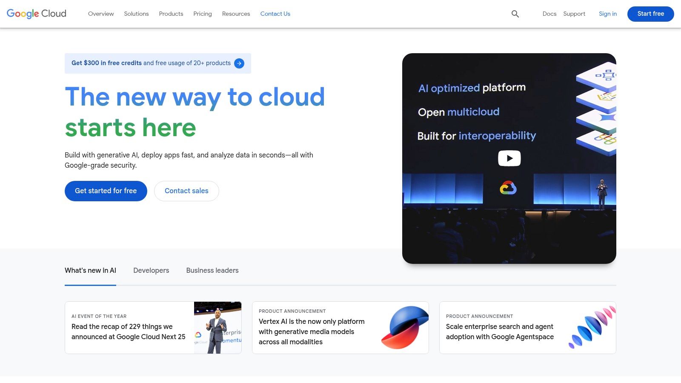The height and width of the screenshot is (383, 681).
Task: Switch to the Developers tab
Action: tap(151, 271)
